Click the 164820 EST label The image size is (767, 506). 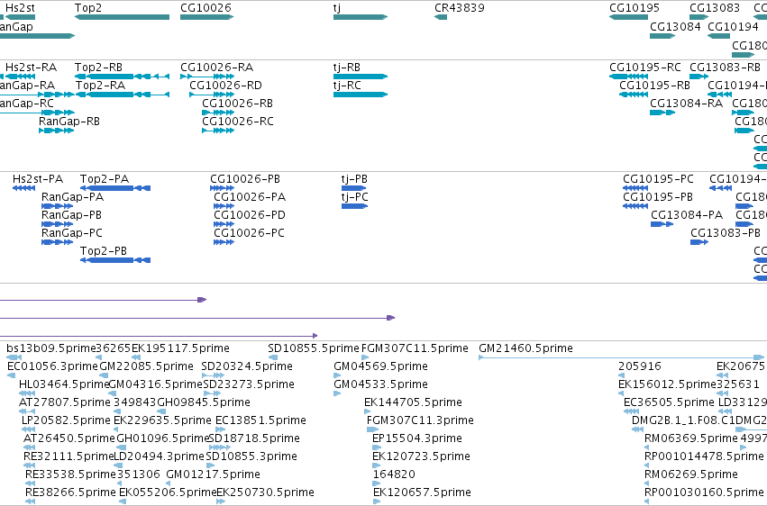pyautogui.click(x=394, y=474)
